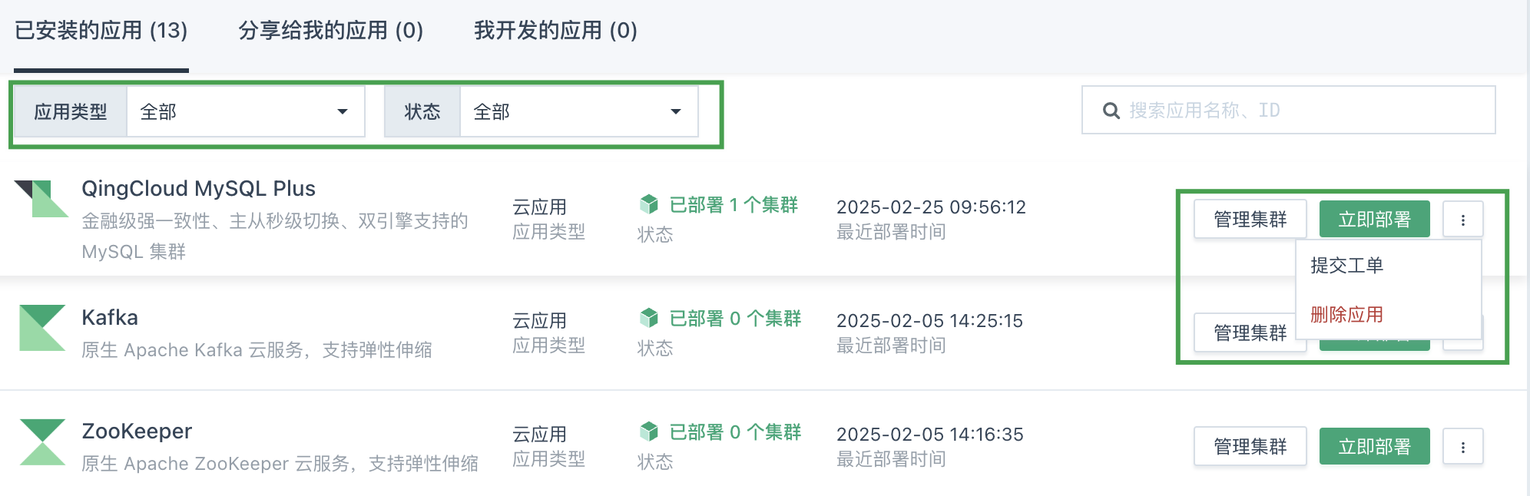Click 管理集群 for QingCloud MySQL Plus
Image resolution: width=1530 pixels, height=496 pixels.
[1250, 220]
